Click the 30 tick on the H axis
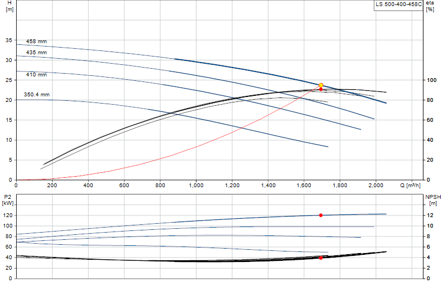Image resolution: width=444 pixels, height=288 pixels. pos(9,60)
